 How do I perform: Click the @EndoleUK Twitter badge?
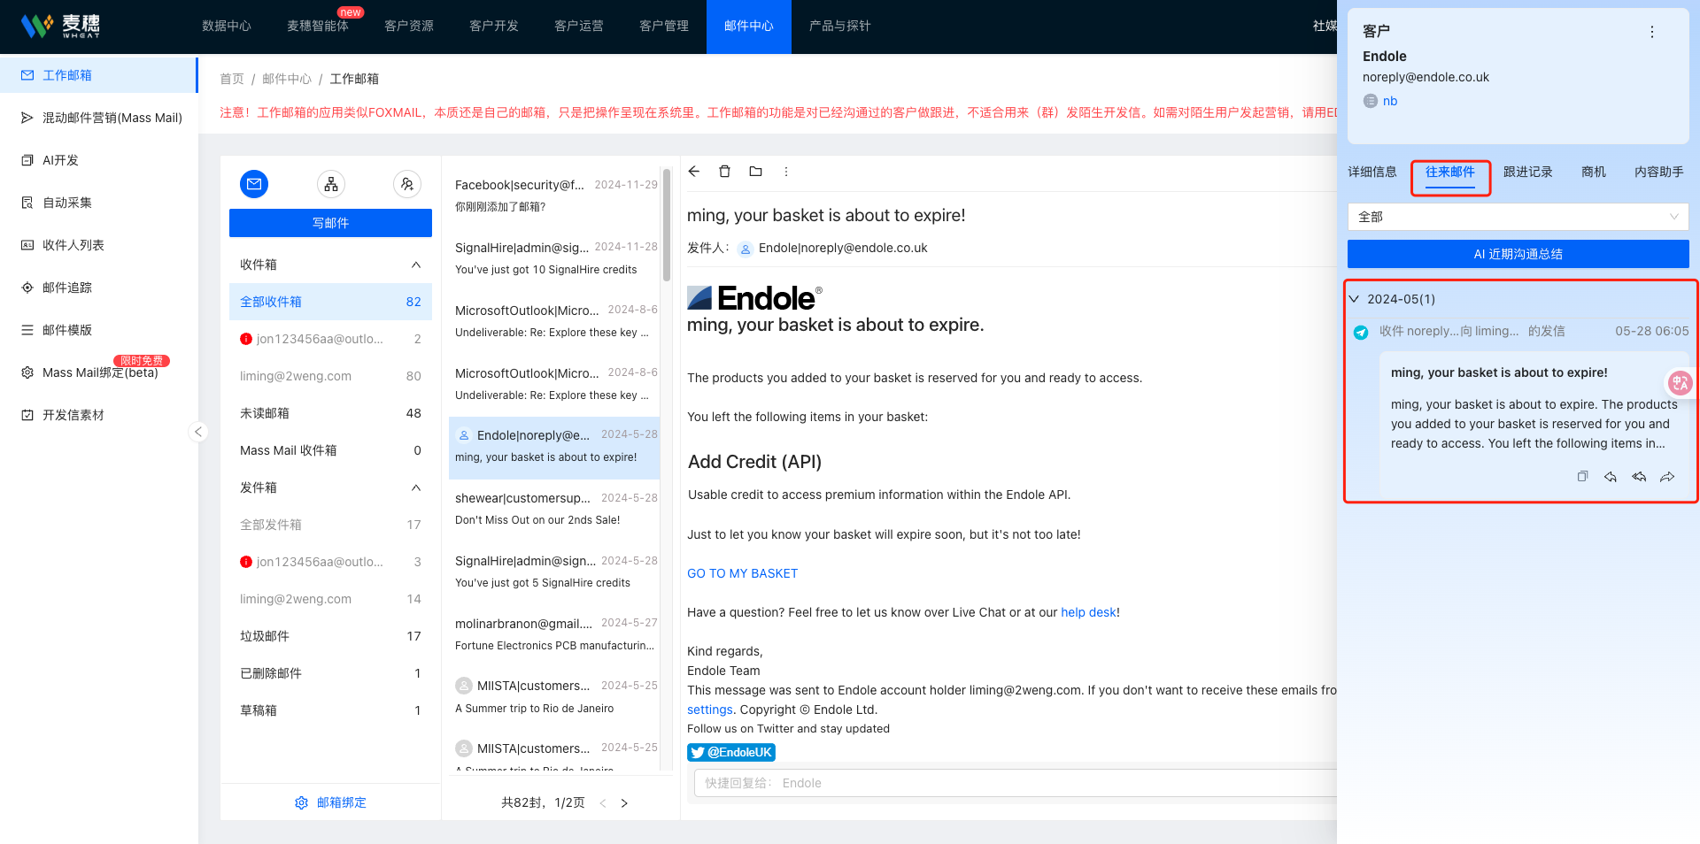[x=731, y=752]
